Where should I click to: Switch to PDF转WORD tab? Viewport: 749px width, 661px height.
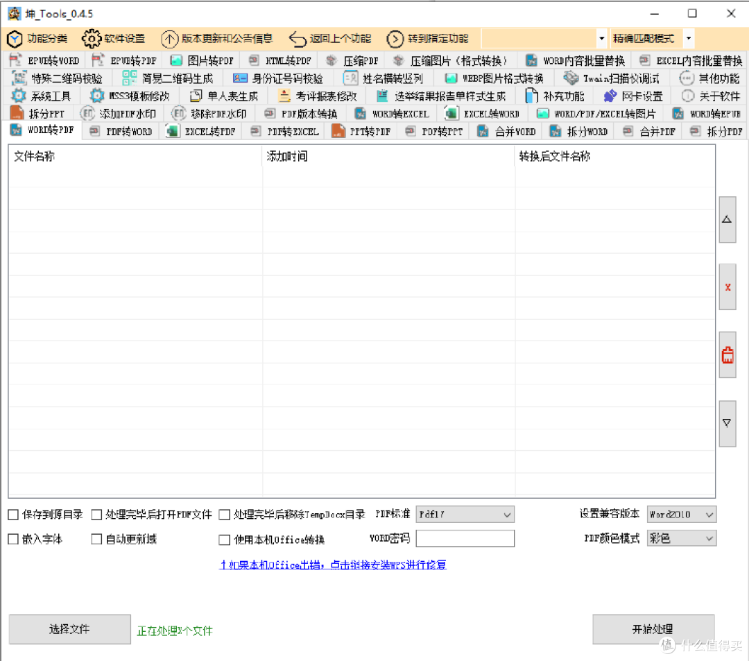click(x=121, y=131)
